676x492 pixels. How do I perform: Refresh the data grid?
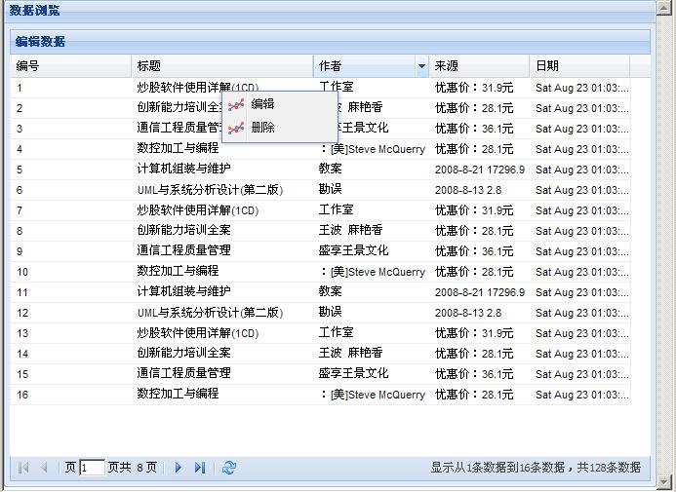point(229,468)
